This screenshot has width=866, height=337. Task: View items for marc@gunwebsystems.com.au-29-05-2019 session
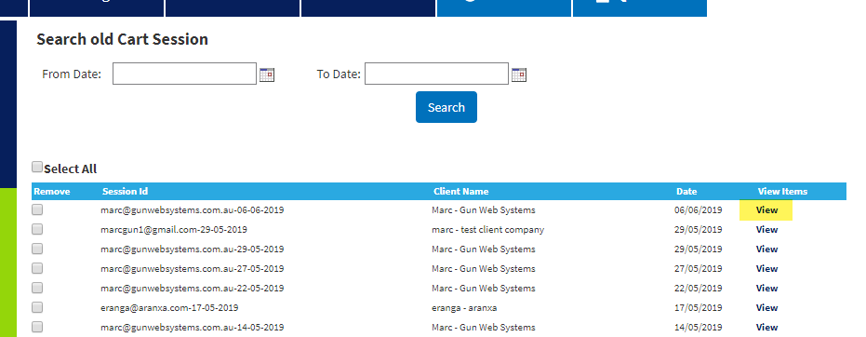(766, 249)
